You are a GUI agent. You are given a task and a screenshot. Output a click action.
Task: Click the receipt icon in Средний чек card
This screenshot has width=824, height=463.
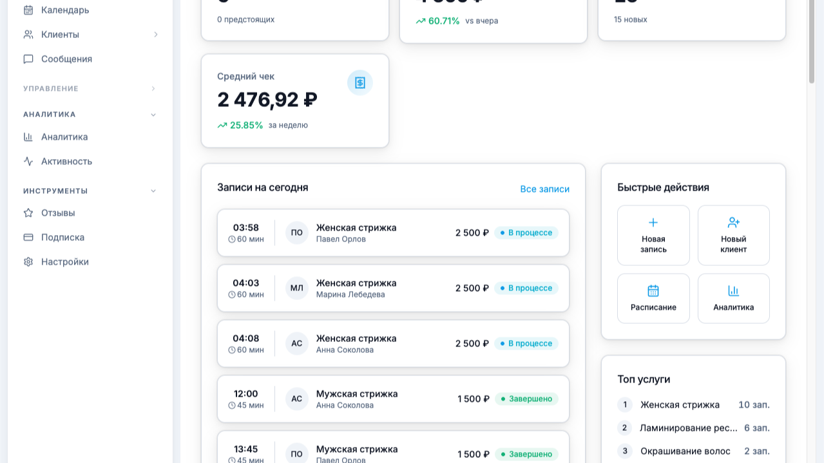pos(359,82)
